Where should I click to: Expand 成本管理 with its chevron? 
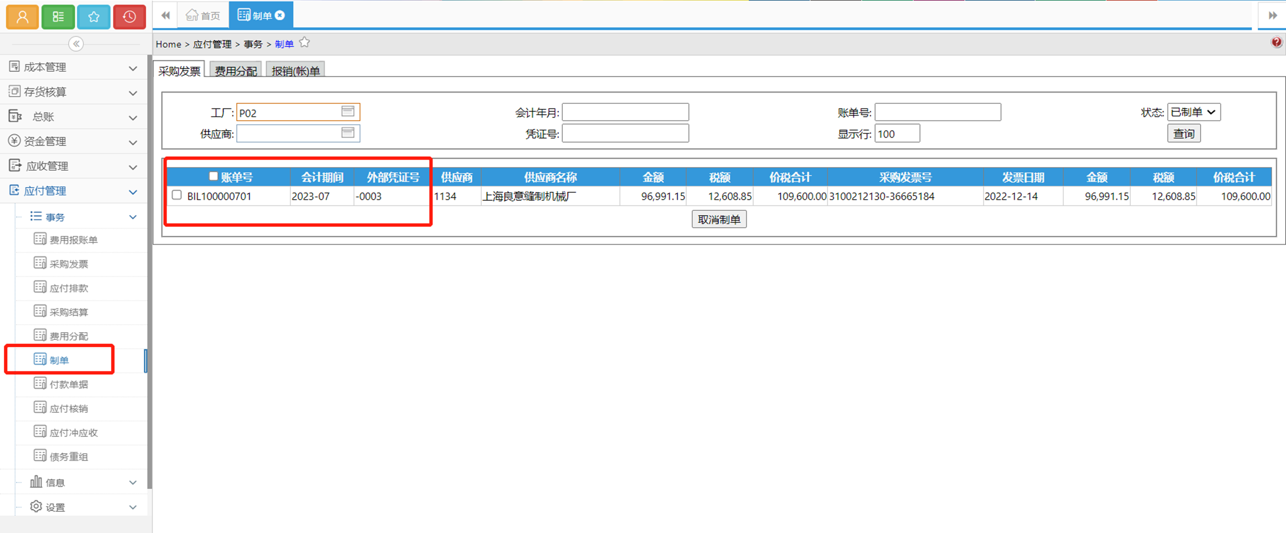pos(133,68)
